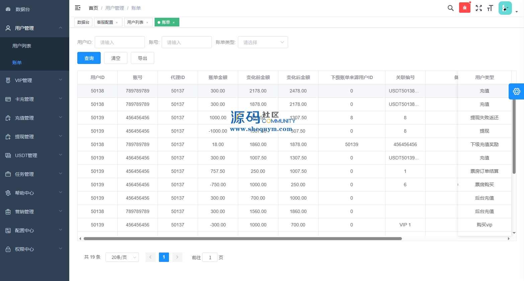Open the red bug error log icon
This screenshot has width=524, height=281.
464,8
